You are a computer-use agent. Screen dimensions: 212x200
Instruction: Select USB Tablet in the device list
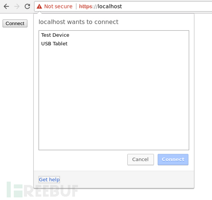pos(114,44)
